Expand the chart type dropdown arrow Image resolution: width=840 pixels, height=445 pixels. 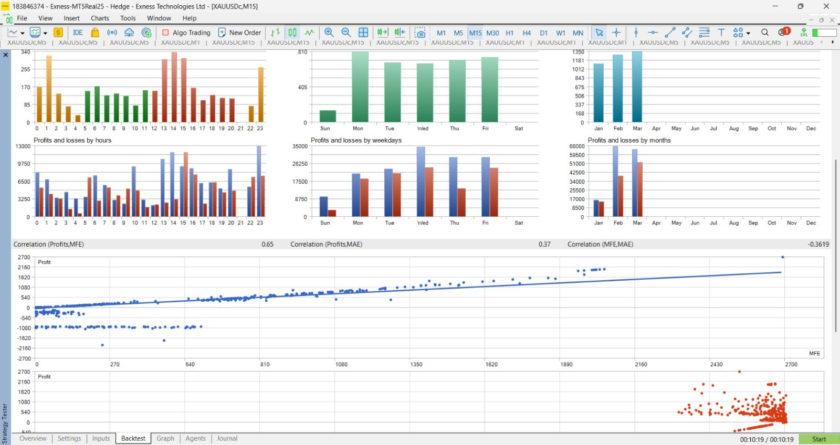[23, 33]
